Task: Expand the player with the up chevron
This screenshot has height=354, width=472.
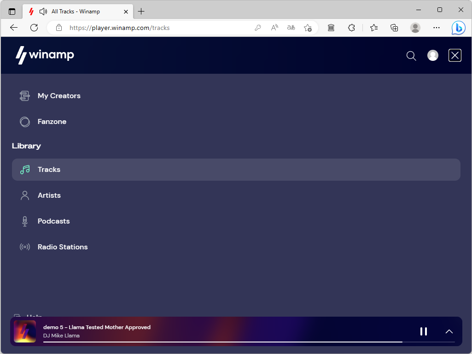Action: coord(449,331)
